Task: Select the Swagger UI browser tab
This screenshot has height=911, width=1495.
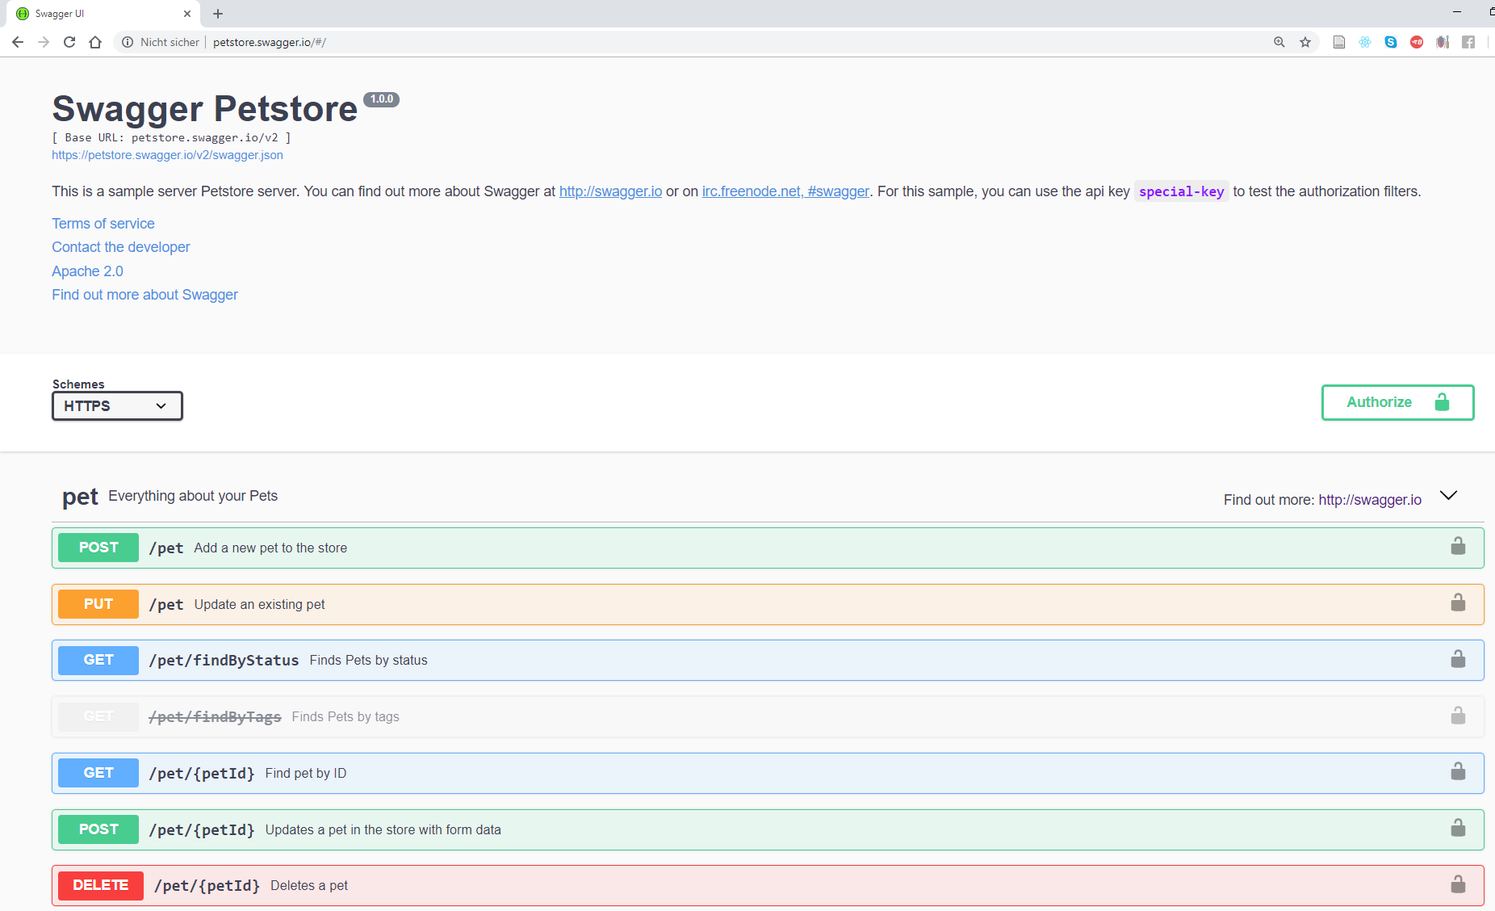Action: 101,14
